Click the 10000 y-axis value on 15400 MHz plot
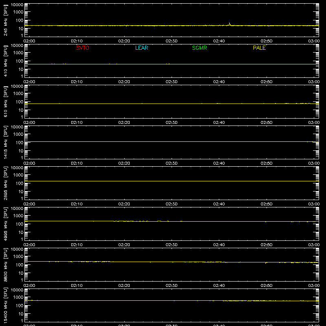Screen dimensions: 326x326 [17, 290]
